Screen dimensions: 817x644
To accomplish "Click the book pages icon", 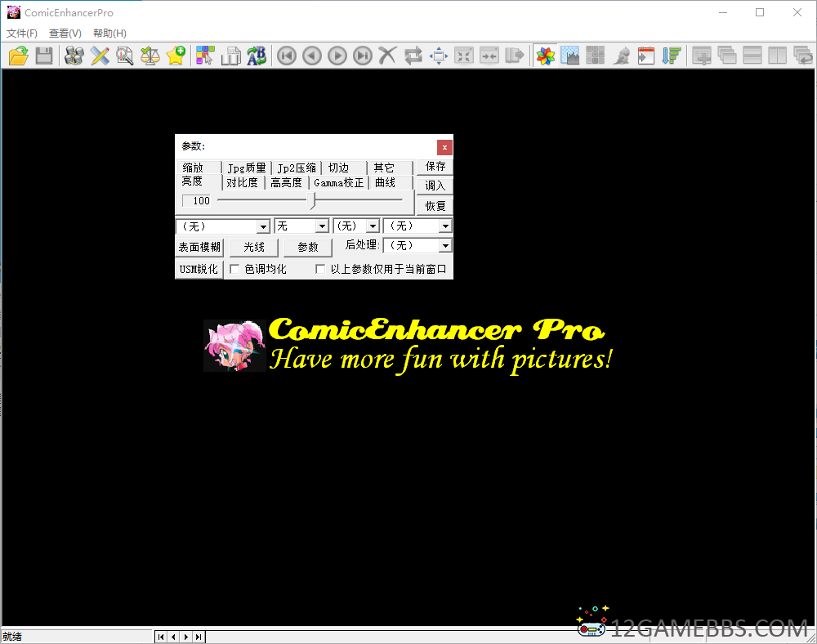I will click(231, 56).
